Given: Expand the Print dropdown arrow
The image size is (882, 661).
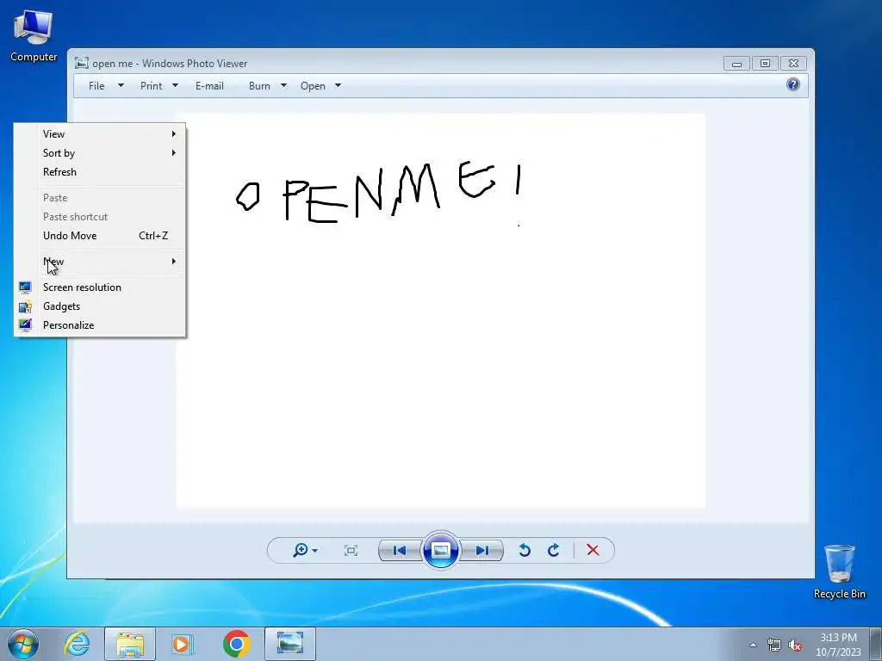Looking at the screenshot, I should (x=175, y=86).
